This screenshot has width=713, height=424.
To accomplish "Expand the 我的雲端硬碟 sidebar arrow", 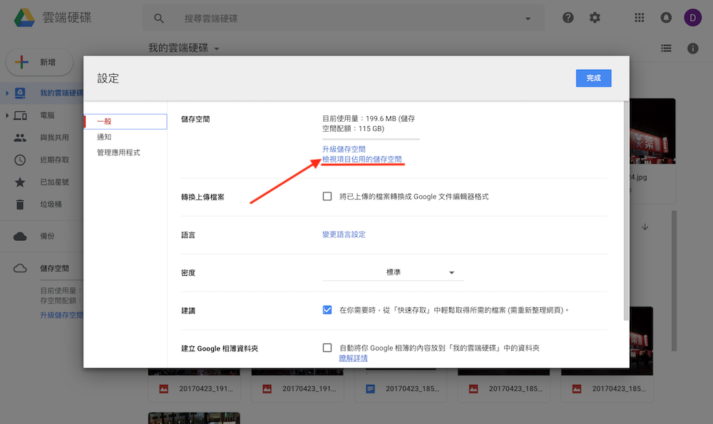I will coord(9,91).
